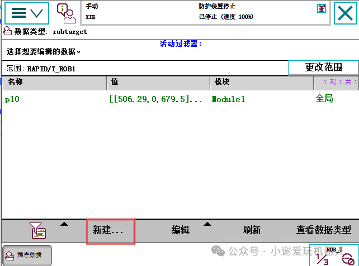Select the p10 robtarget row

tap(180, 99)
